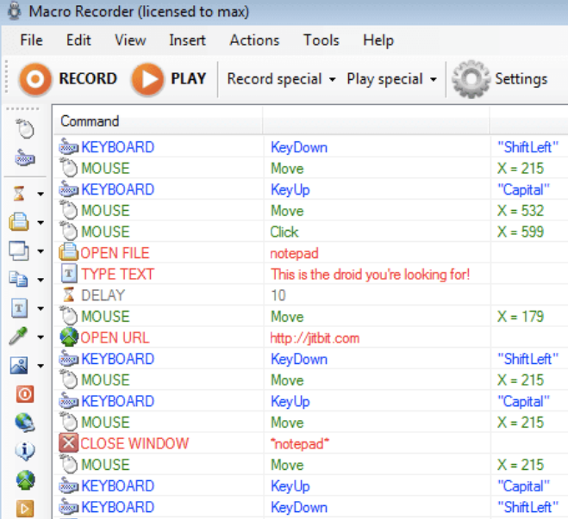This screenshot has width=568, height=519.
Task: Start recording with the RECORD button
Action: coord(68,79)
